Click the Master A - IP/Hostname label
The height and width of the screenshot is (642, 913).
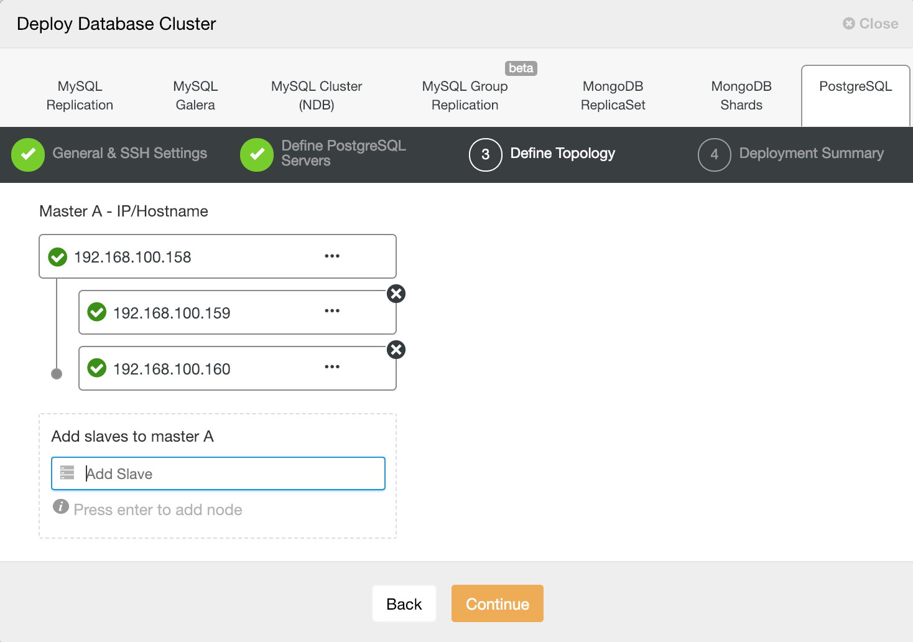124,211
